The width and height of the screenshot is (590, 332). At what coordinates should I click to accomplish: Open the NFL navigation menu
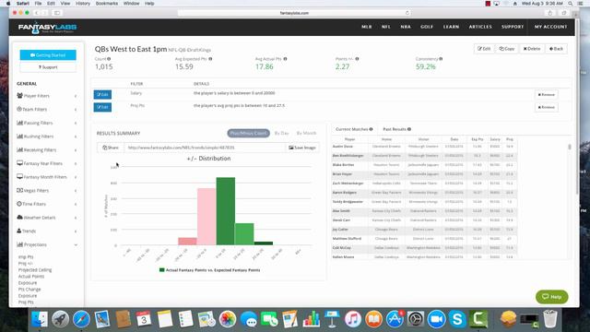click(x=385, y=27)
